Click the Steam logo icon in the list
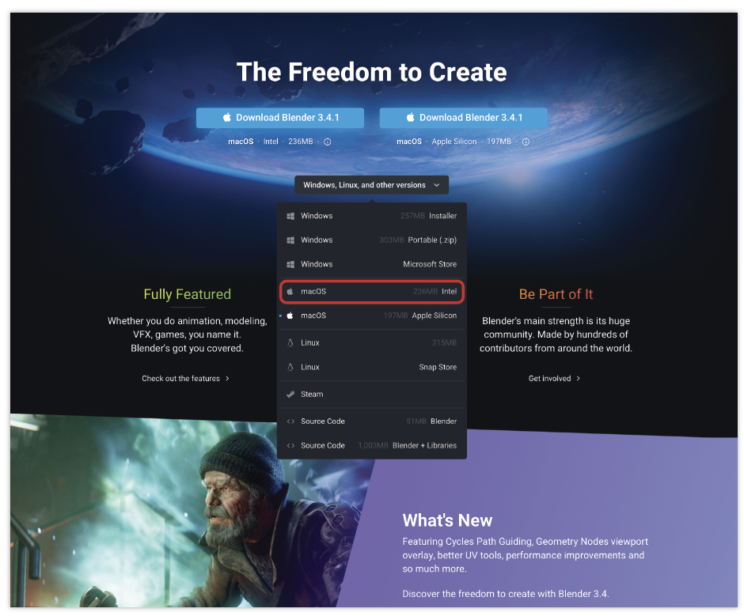744x616 pixels. pos(290,394)
